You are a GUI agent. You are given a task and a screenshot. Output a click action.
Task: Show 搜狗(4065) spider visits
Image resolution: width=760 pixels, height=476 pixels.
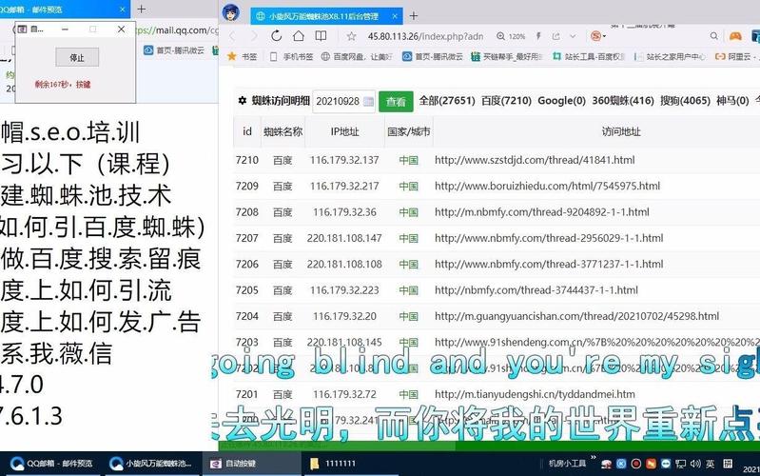pyautogui.click(x=683, y=100)
